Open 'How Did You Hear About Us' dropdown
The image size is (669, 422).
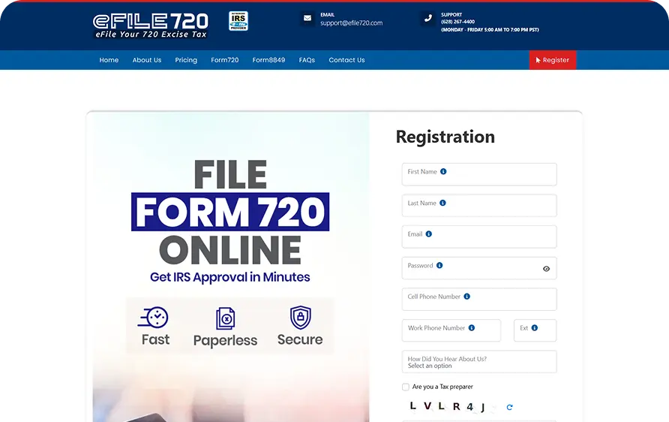[x=479, y=362]
